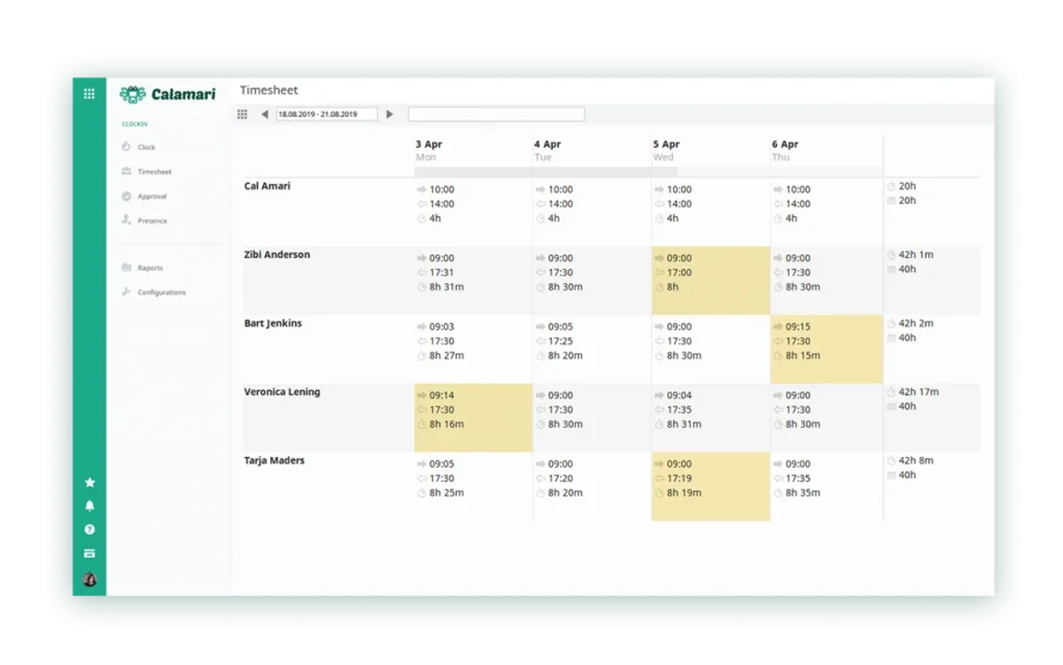Click Bart Jenkins' total 42h 2m

point(916,323)
